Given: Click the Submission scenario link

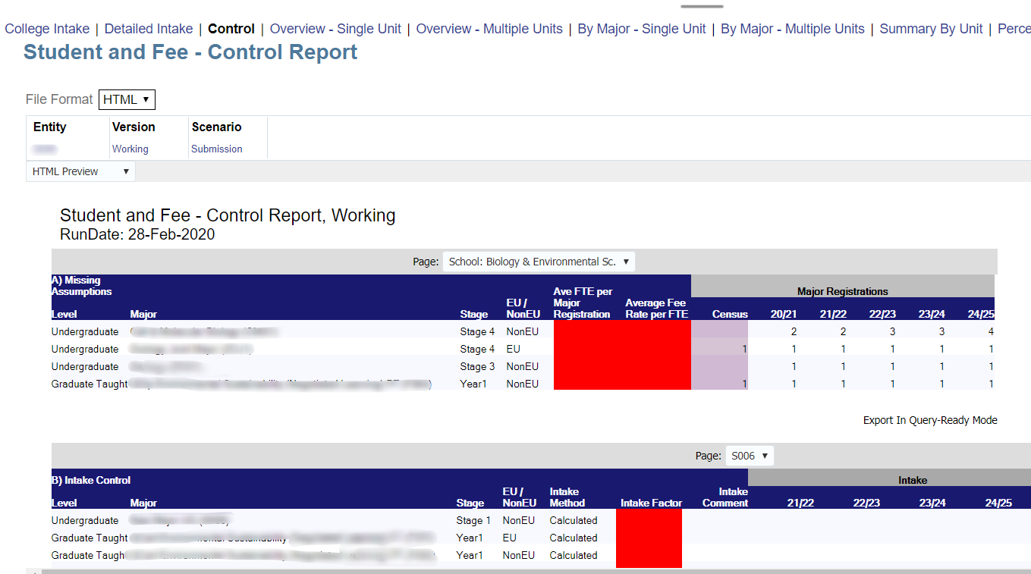Looking at the screenshot, I should coord(217,149).
